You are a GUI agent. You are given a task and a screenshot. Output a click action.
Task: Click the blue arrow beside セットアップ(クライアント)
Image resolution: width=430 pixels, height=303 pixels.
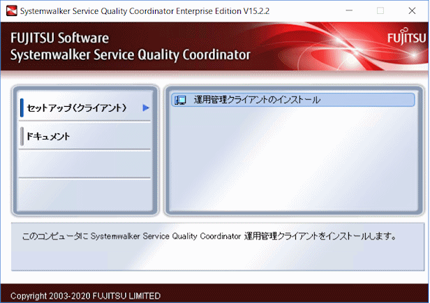click(x=146, y=108)
